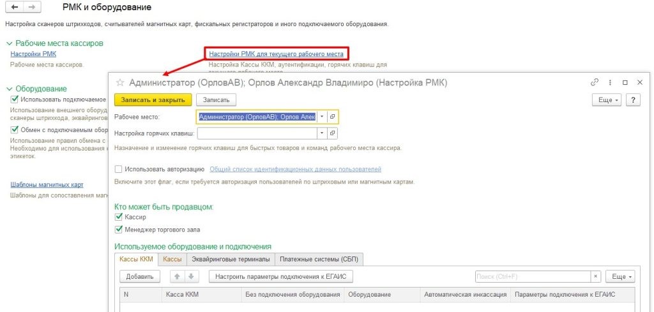Viewport: 654px width, 312px height.
Task: Copy link using the chain icon
Action: click(594, 82)
